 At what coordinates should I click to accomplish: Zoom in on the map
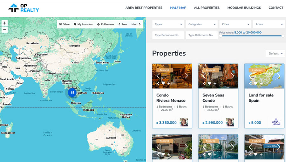pos(4,23)
